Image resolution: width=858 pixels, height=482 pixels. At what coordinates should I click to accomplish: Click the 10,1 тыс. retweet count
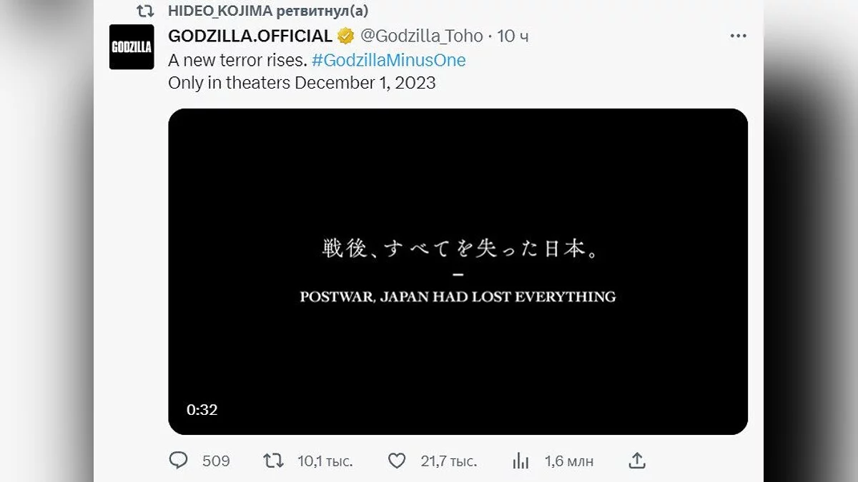point(325,461)
